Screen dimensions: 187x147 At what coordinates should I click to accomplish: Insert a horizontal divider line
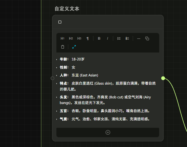[138, 39]
